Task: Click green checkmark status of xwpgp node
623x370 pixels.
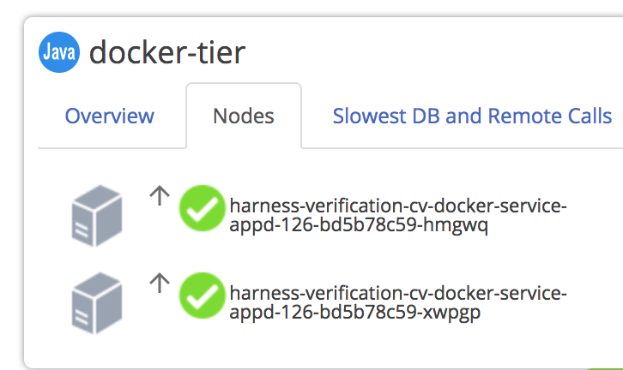Action: [x=203, y=295]
